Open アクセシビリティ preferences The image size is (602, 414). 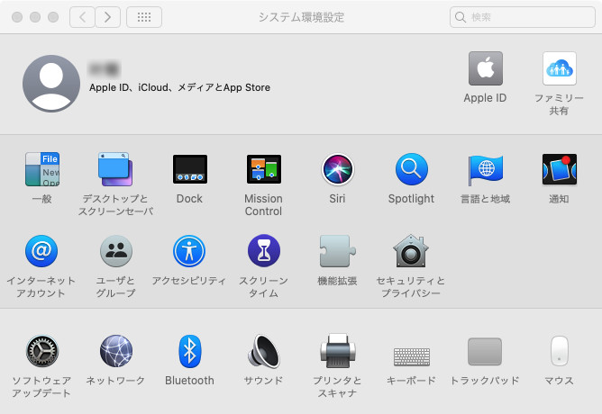click(x=189, y=251)
